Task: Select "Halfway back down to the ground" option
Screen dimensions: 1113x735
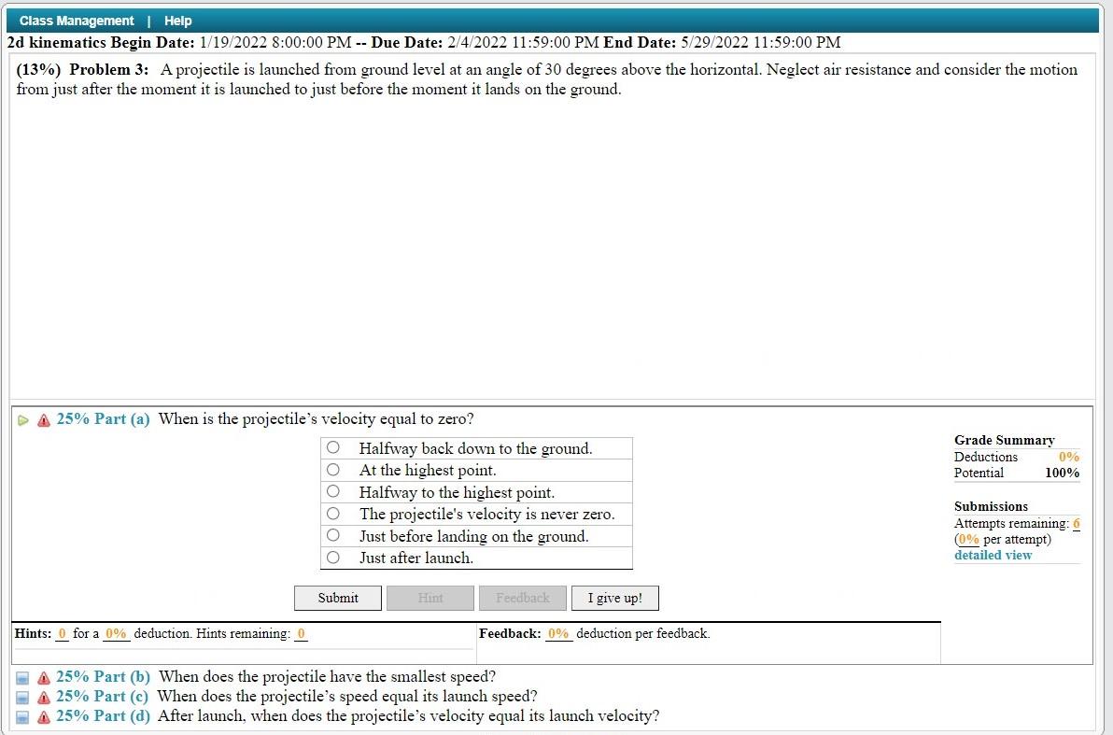Action: coord(333,447)
